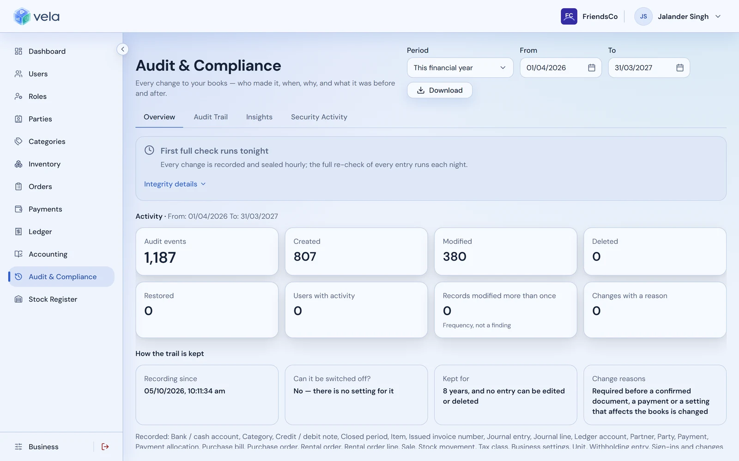The width and height of the screenshot is (739, 461).
Task: Click the Categories tag icon
Action: point(18,142)
